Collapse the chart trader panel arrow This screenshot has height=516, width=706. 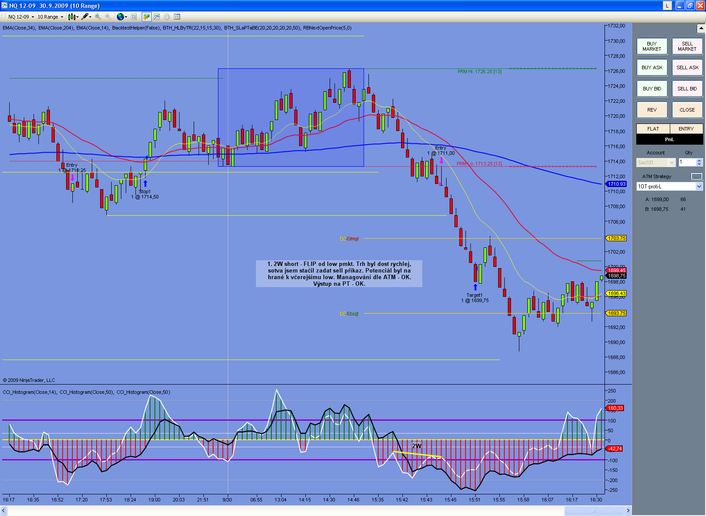701,29
